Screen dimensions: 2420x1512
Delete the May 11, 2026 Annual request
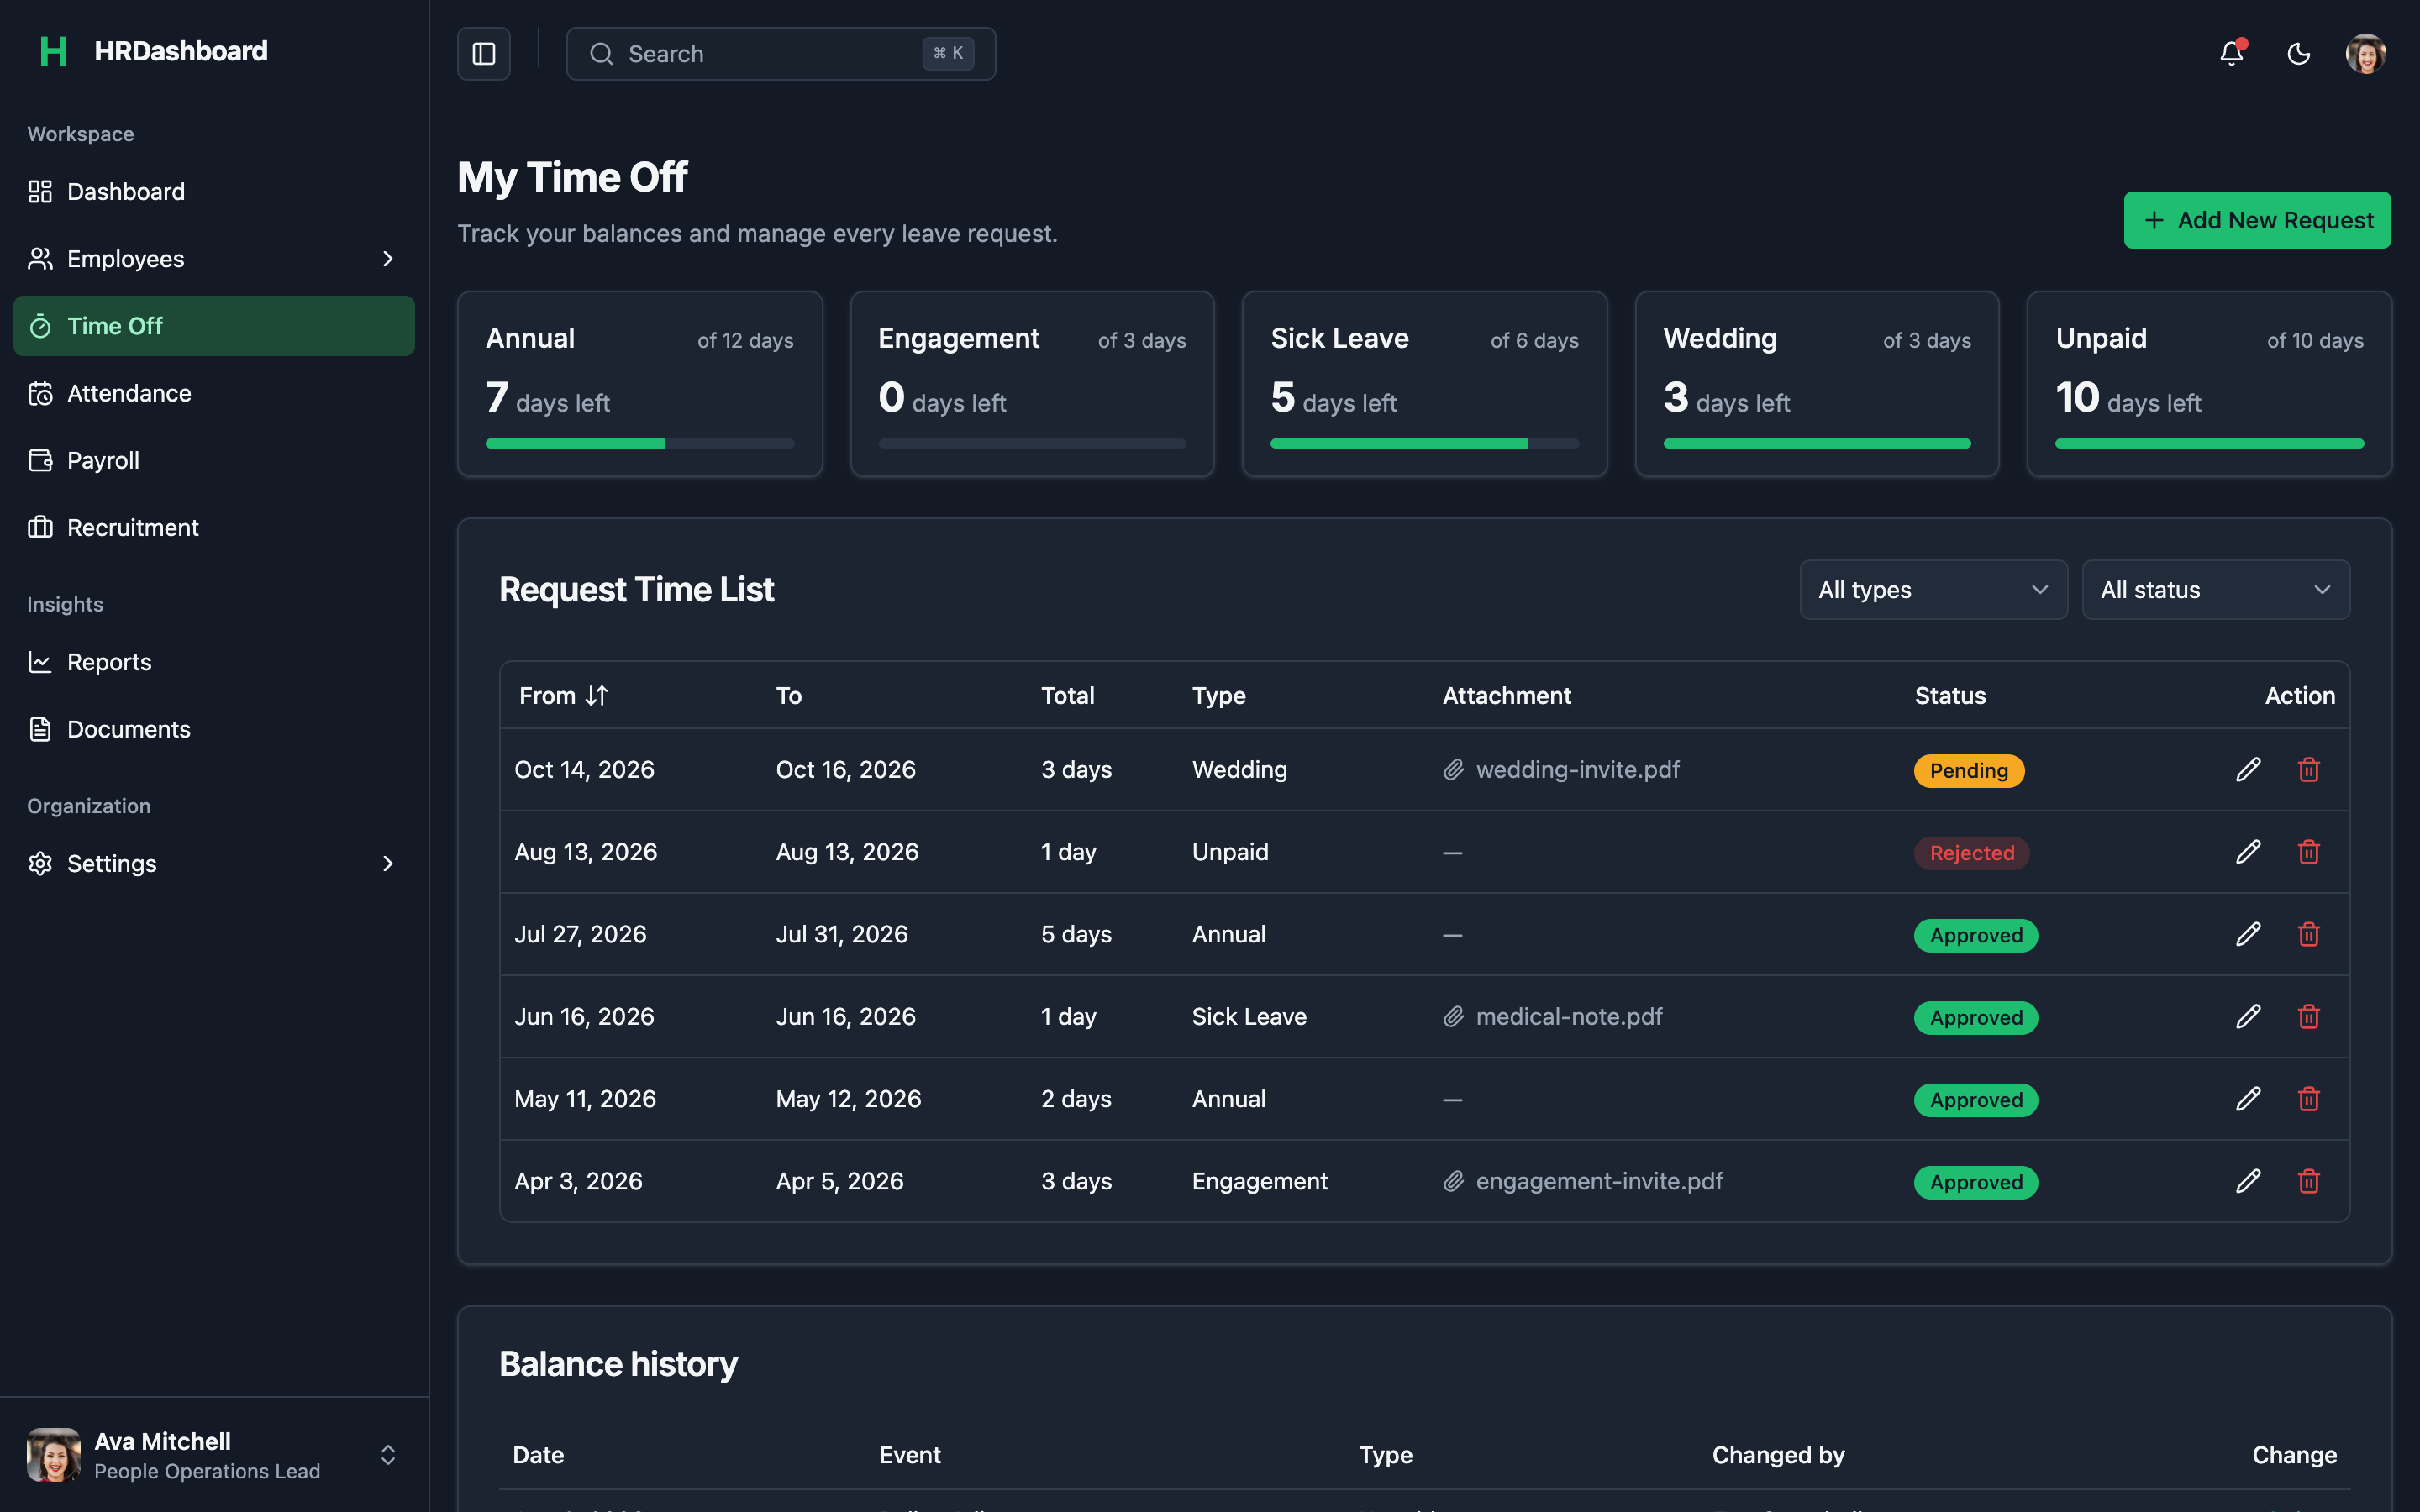[x=2309, y=1099]
